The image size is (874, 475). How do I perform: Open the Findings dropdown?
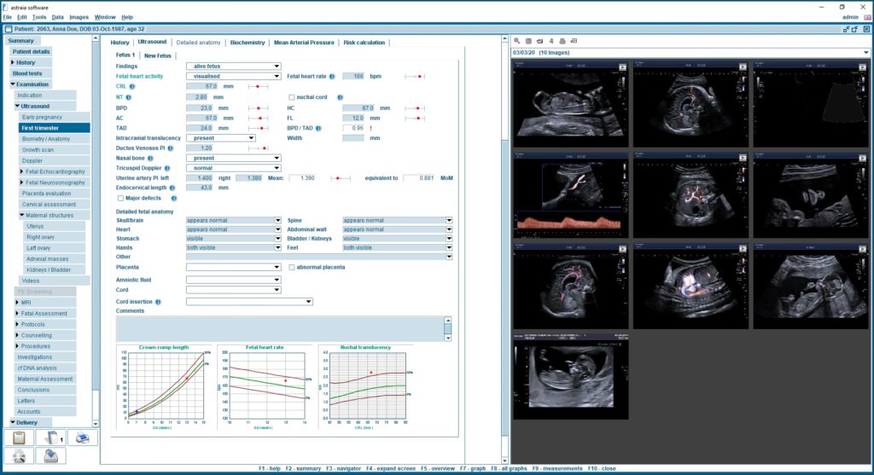click(x=233, y=66)
